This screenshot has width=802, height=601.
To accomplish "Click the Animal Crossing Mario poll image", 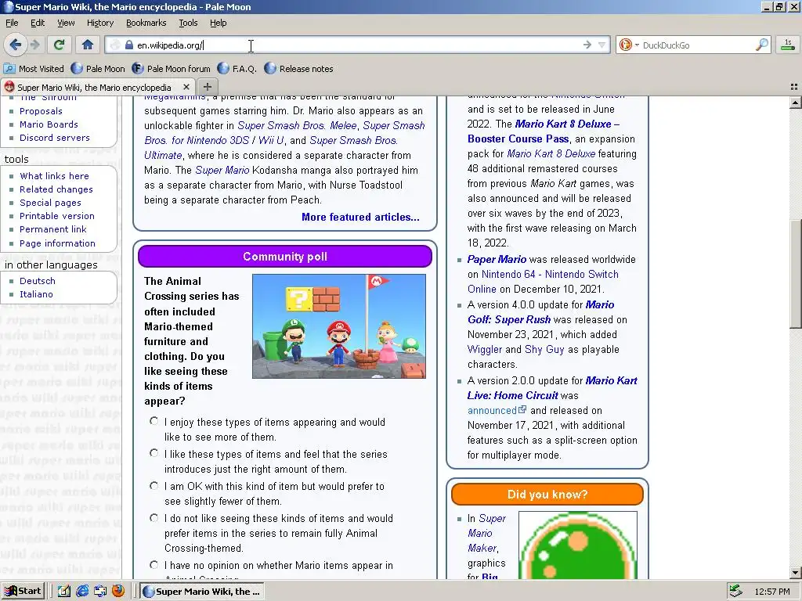I will tap(339, 326).
